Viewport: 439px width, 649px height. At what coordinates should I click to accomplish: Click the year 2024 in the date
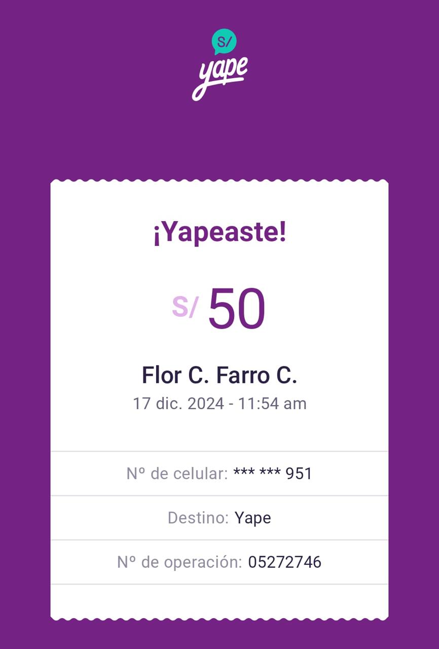[206, 404]
